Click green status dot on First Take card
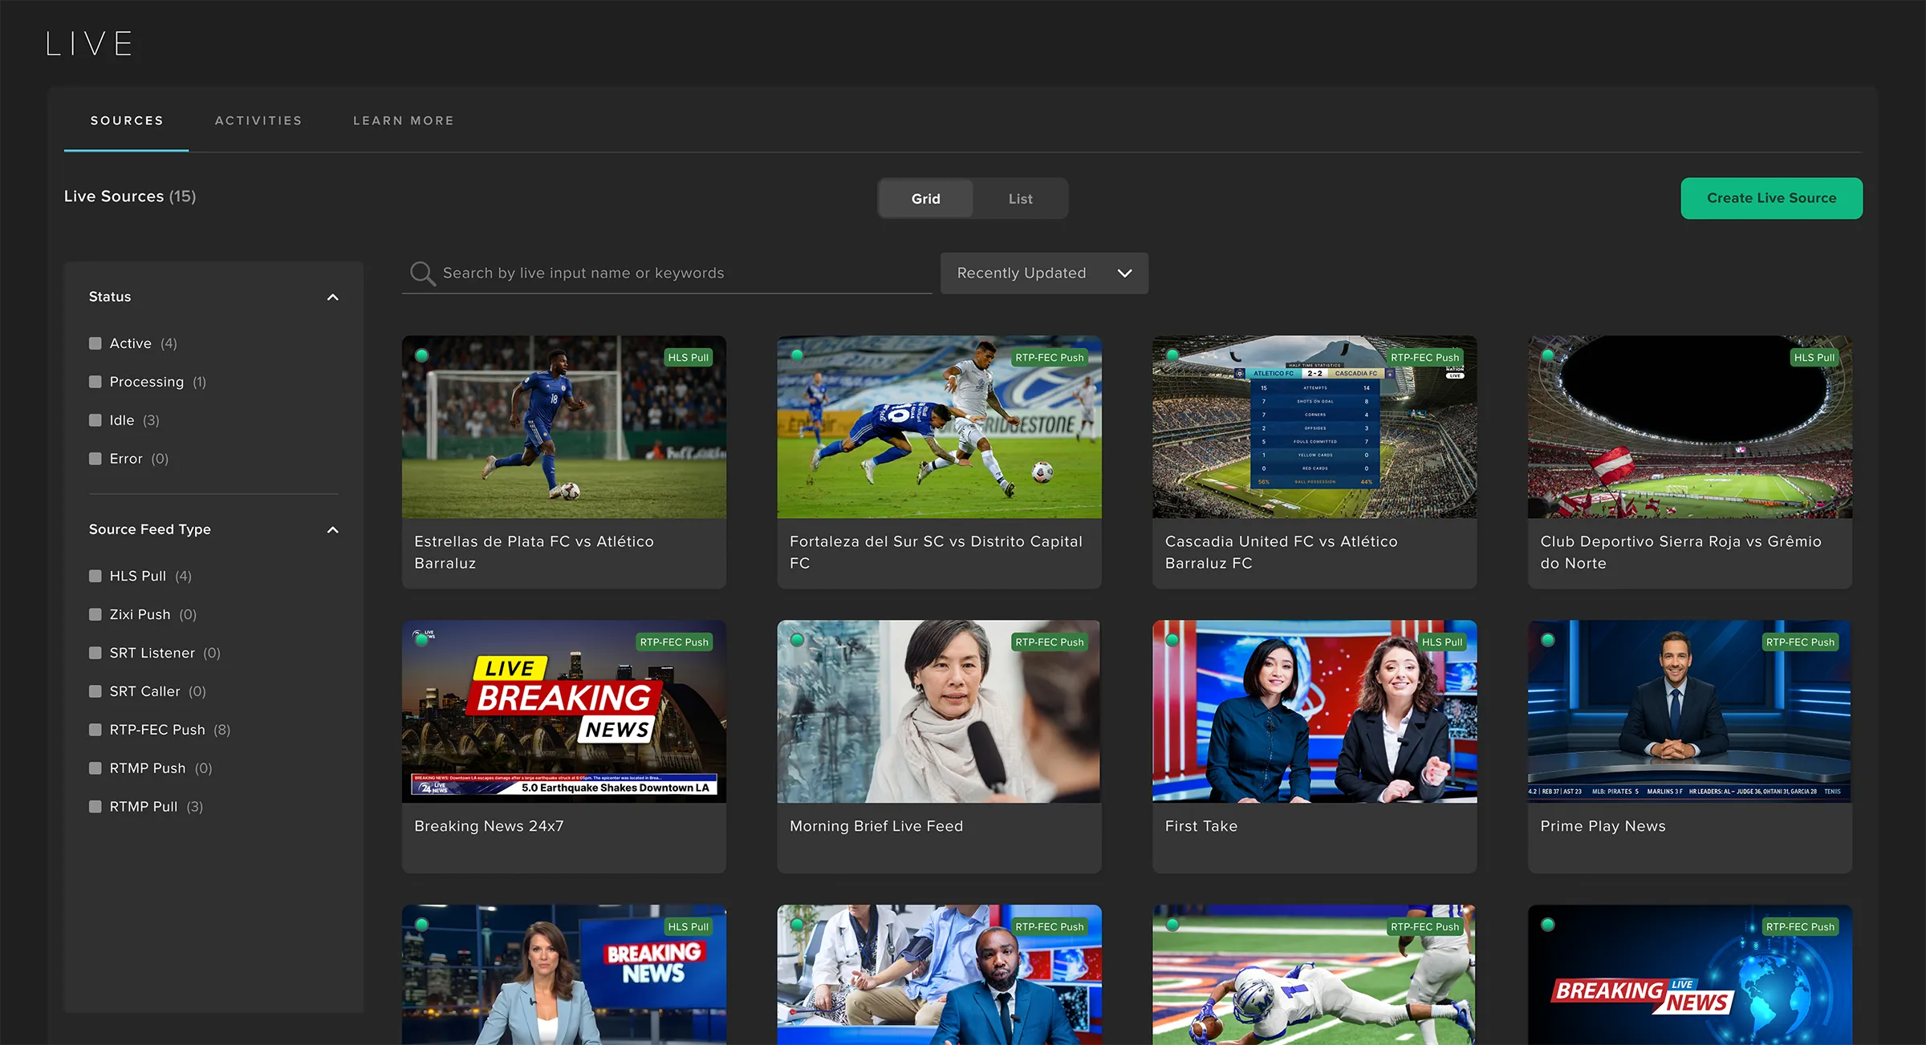The image size is (1926, 1045). [1172, 640]
